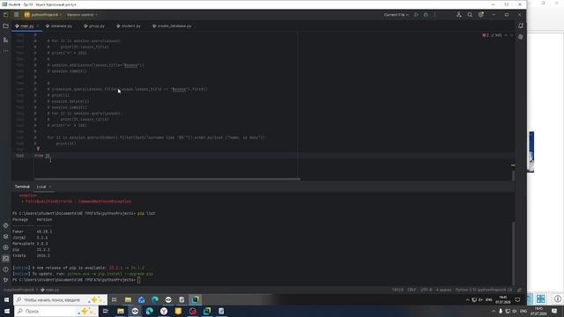
Task: Open Task View on host taskbar
Action: (106, 311)
